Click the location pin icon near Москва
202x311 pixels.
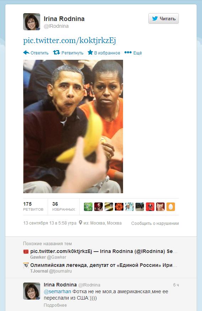[x=80, y=223]
